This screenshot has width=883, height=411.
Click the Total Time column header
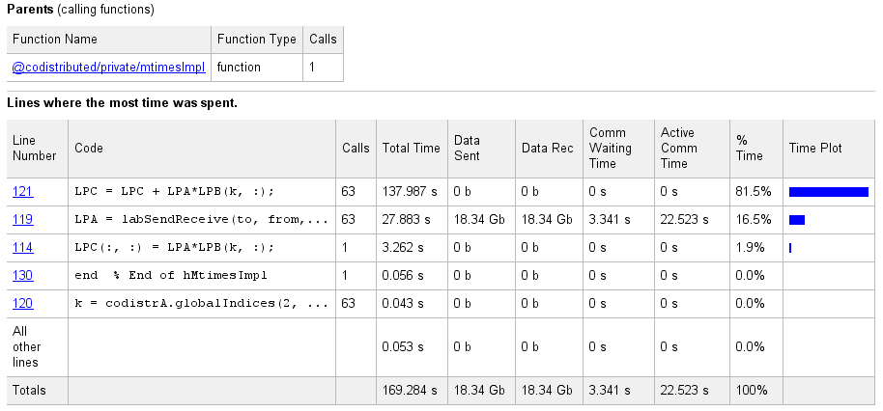pyautogui.click(x=411, y=149)
